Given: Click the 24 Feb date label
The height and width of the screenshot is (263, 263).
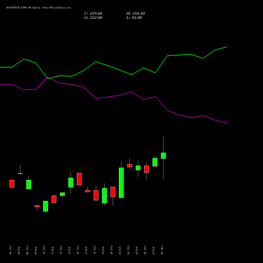Looking at the screenshot, I should coord(128,250).
